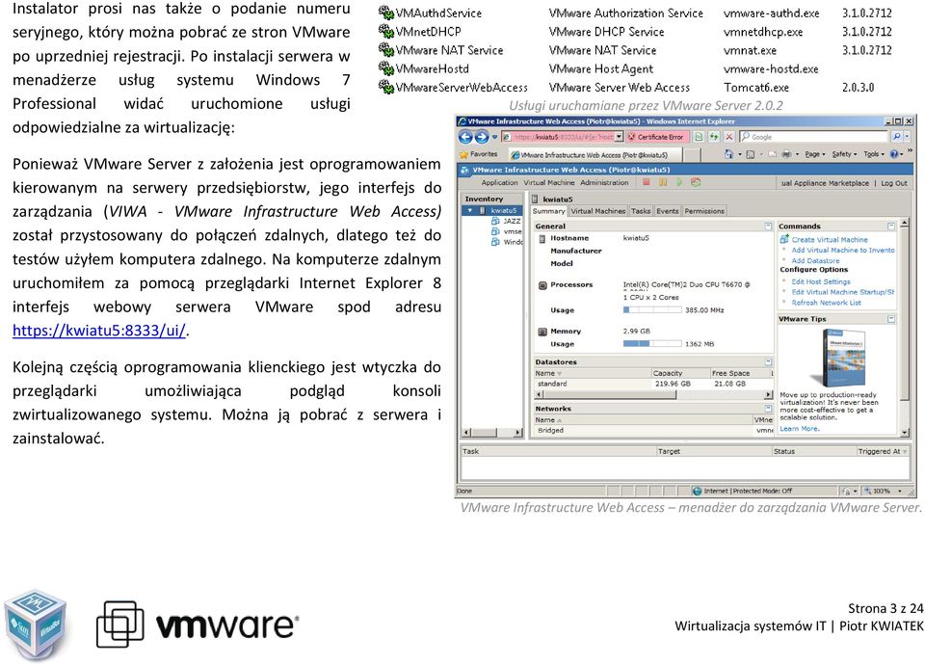Click the Create Virtual Machine icon in Commands

pyautogui.click(x=784, y=239)
